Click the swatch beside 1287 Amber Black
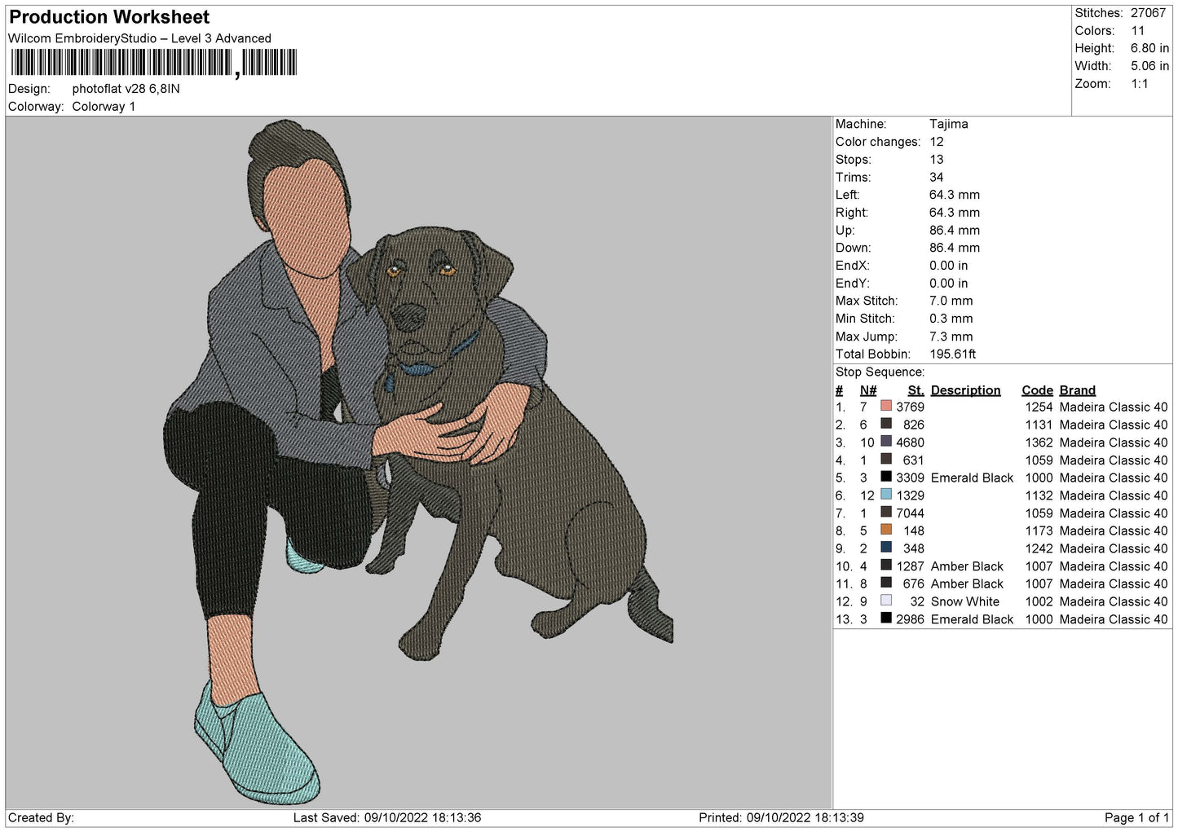Screen dimensions: 1178x832 point(886,565)
